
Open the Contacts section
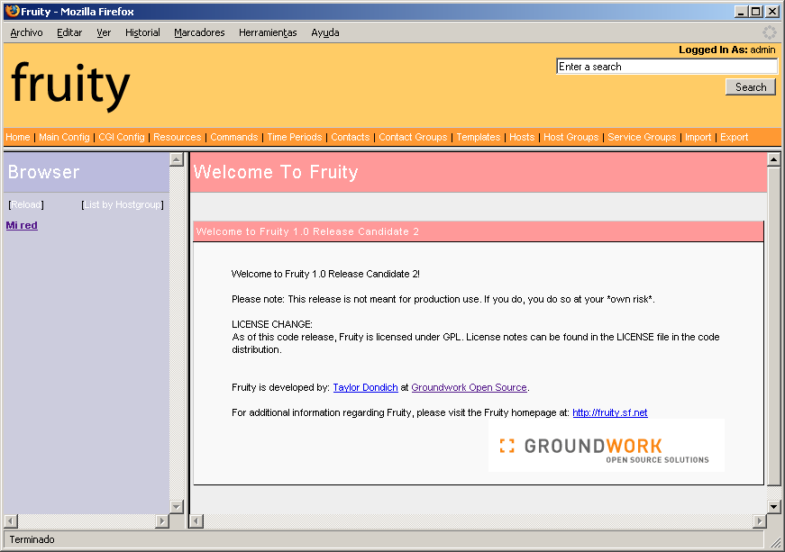tap(351, 137)
